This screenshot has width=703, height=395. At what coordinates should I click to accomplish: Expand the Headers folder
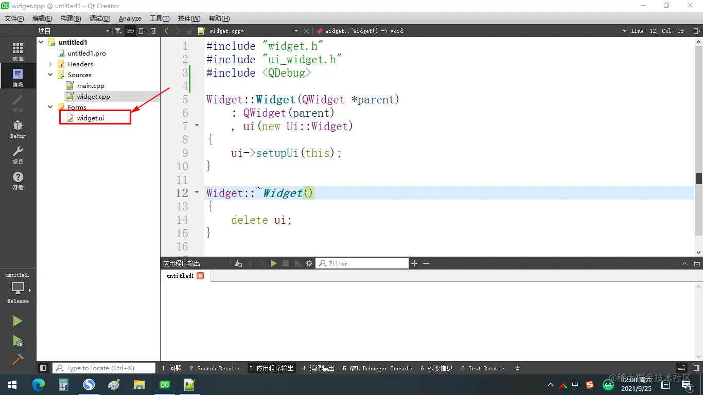pyautogui.click(x=50, y=64)
